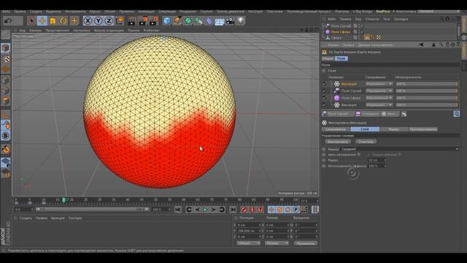467x263 pixels.
Task: Toggle checkbox of first Freeze layer
Action: (325, 84)
